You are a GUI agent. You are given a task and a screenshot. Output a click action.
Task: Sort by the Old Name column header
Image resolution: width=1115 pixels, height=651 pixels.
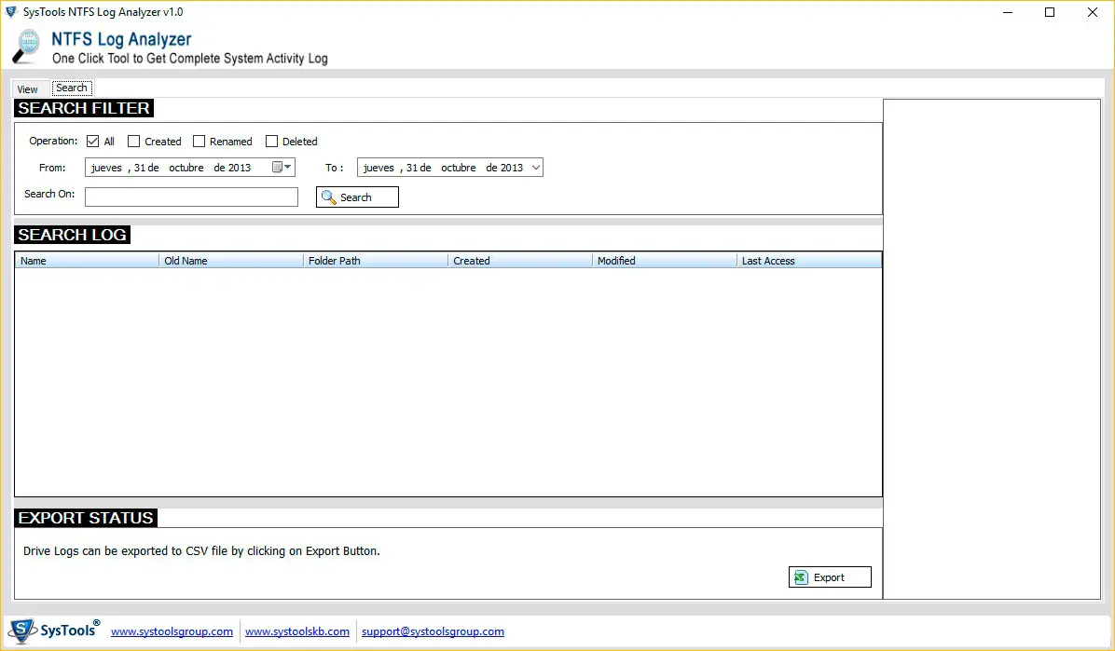click(x=231, y=261)
